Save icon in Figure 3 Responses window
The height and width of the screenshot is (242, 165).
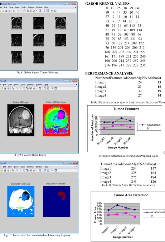pos(6,11)
